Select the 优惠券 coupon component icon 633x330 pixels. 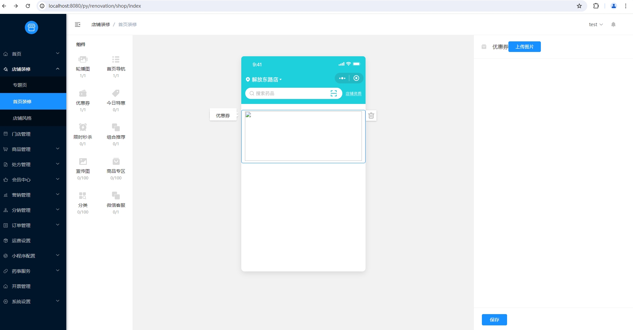tap(83, 93)
